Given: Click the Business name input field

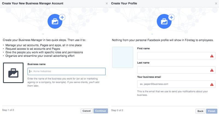Looking at the screenshot, I should 66,71.
